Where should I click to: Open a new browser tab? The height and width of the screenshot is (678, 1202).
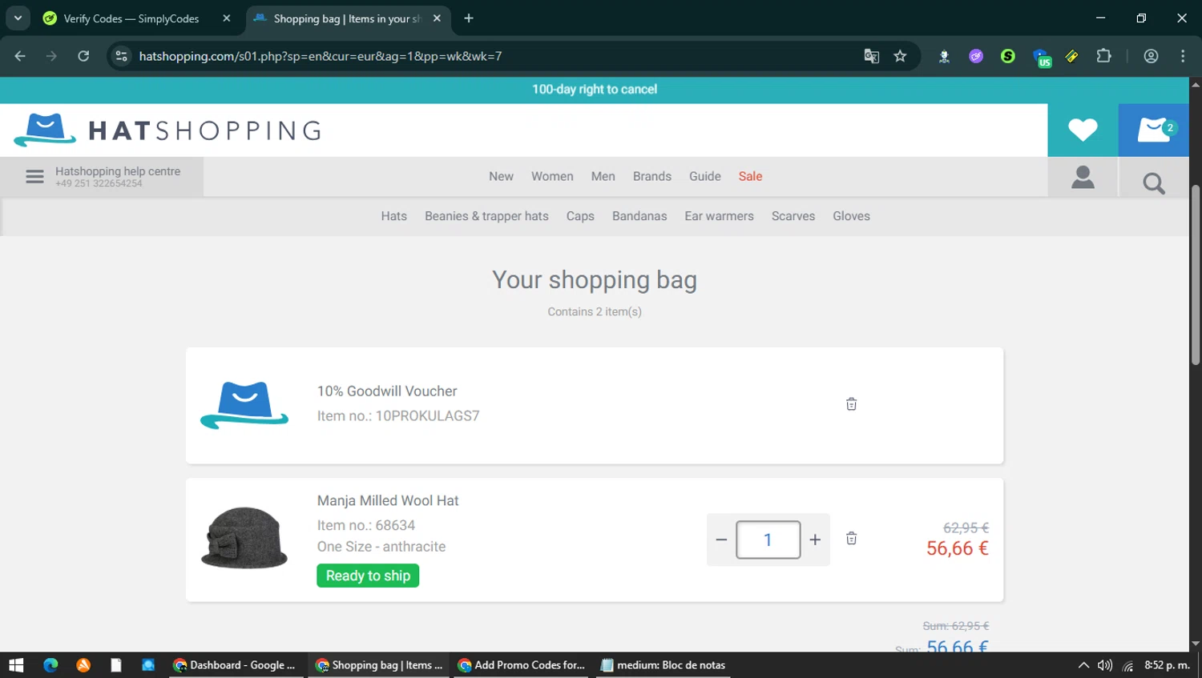[469, 18]
